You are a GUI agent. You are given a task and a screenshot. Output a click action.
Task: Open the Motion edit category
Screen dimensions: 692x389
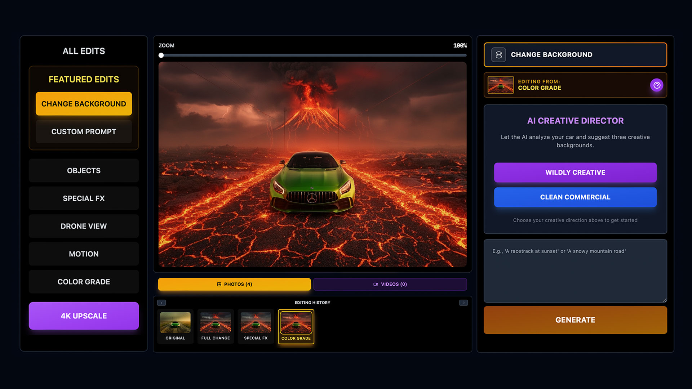tap(83, 254)
